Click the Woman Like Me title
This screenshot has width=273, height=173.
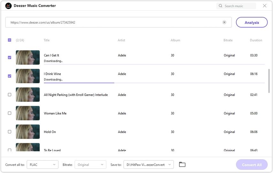[55, 113]
